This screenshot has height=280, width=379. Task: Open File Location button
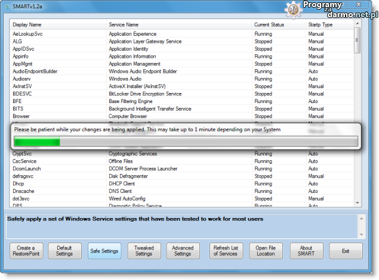[266, 251]
